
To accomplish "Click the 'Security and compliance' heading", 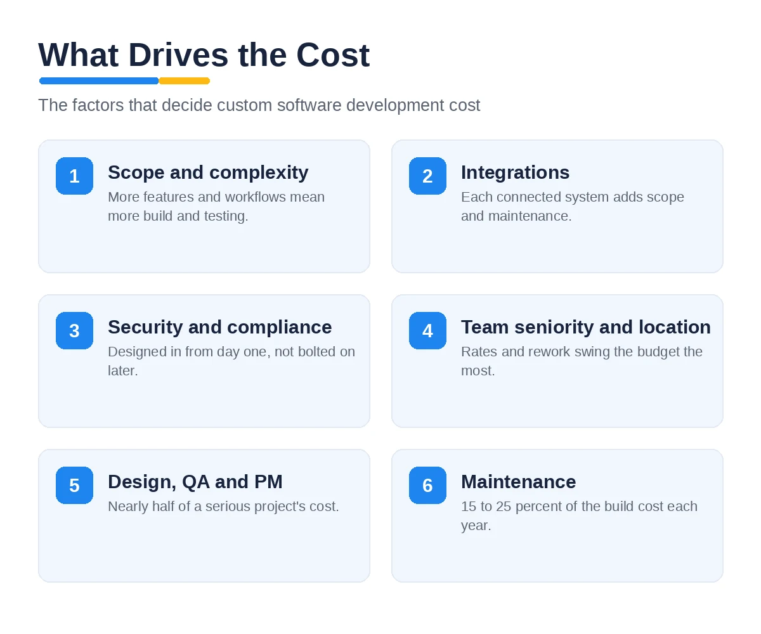I will coord(219,327).
